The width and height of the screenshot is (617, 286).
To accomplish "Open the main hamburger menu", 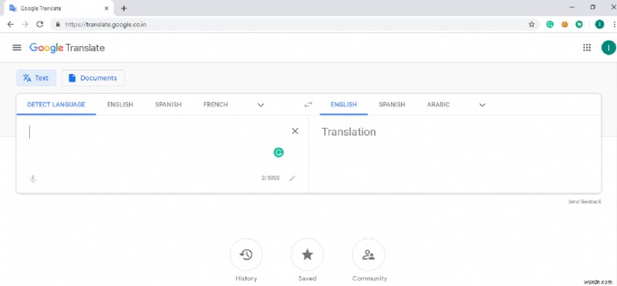I will (x=16, y=48).
